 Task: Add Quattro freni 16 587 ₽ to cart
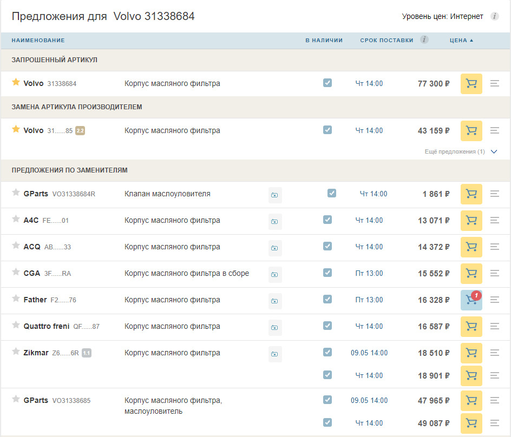click(x=471, y=326)
